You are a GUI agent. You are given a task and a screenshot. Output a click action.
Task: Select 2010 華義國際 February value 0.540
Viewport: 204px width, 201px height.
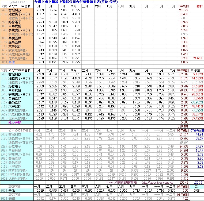(x=53, y=38)
